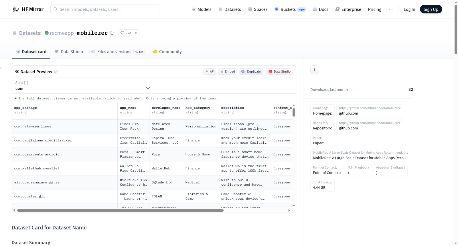The width and height of the screenshot is (458, 246).
Task: Click the Medical category cell
Action: pos(201,183)
